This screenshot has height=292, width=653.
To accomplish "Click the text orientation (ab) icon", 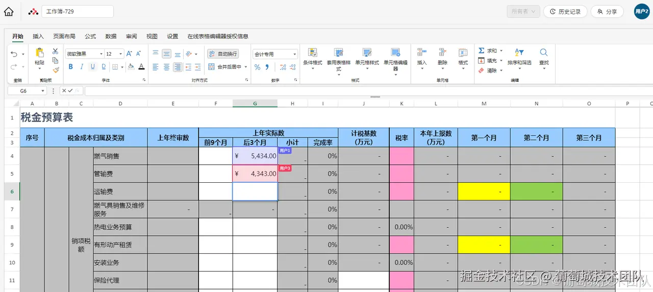I will click(x=189, y=54).
